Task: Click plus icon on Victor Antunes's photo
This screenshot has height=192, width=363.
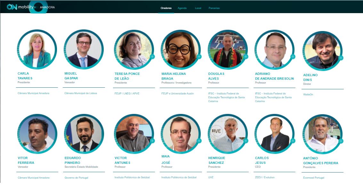Action: coord(152,141)
